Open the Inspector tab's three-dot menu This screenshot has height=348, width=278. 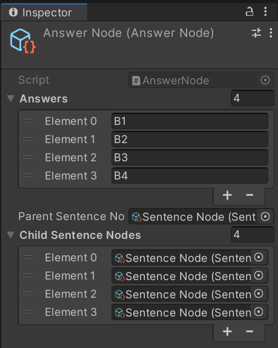[265, 12]
